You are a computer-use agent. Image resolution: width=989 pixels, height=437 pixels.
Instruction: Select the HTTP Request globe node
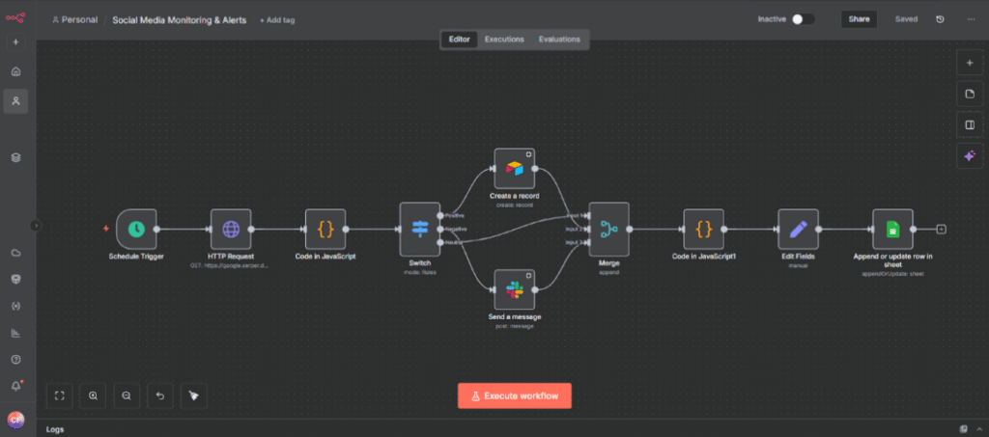[x=231, y=229]
